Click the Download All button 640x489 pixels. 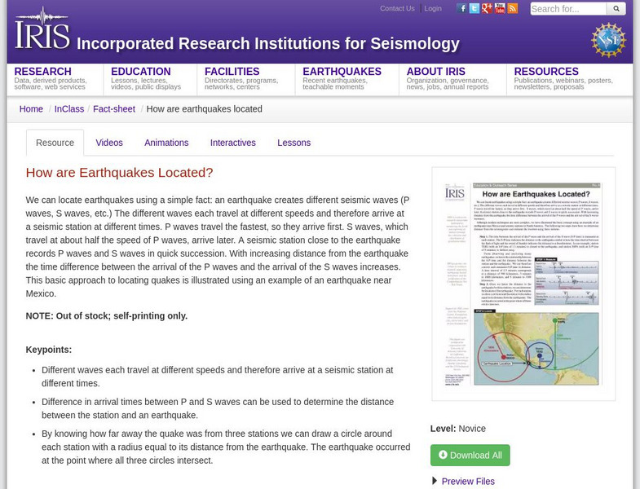tap(470, 455)
